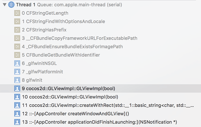Select frame 11 GLViewImpl::createWithRect
Screen dimensions: 201x127
[111, 105]
